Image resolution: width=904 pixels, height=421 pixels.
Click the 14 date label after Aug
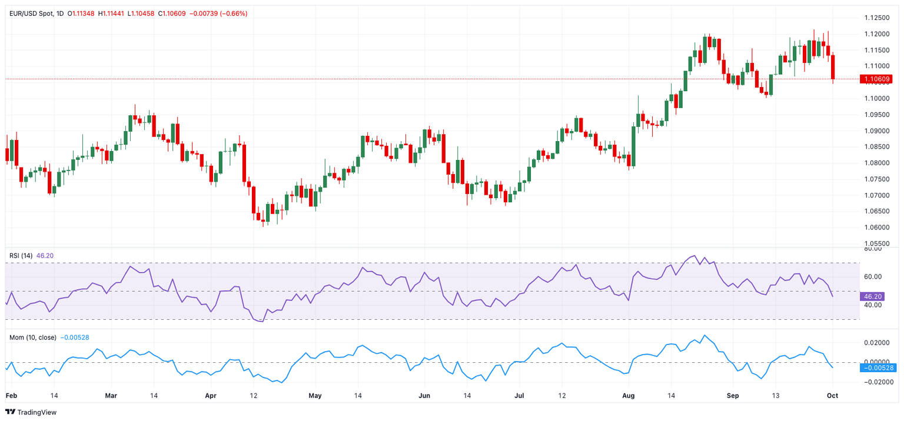coord(670,396)
